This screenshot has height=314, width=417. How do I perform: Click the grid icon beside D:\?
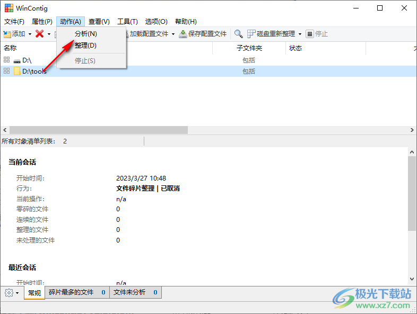pyautogui.click(x=7, y=60)
